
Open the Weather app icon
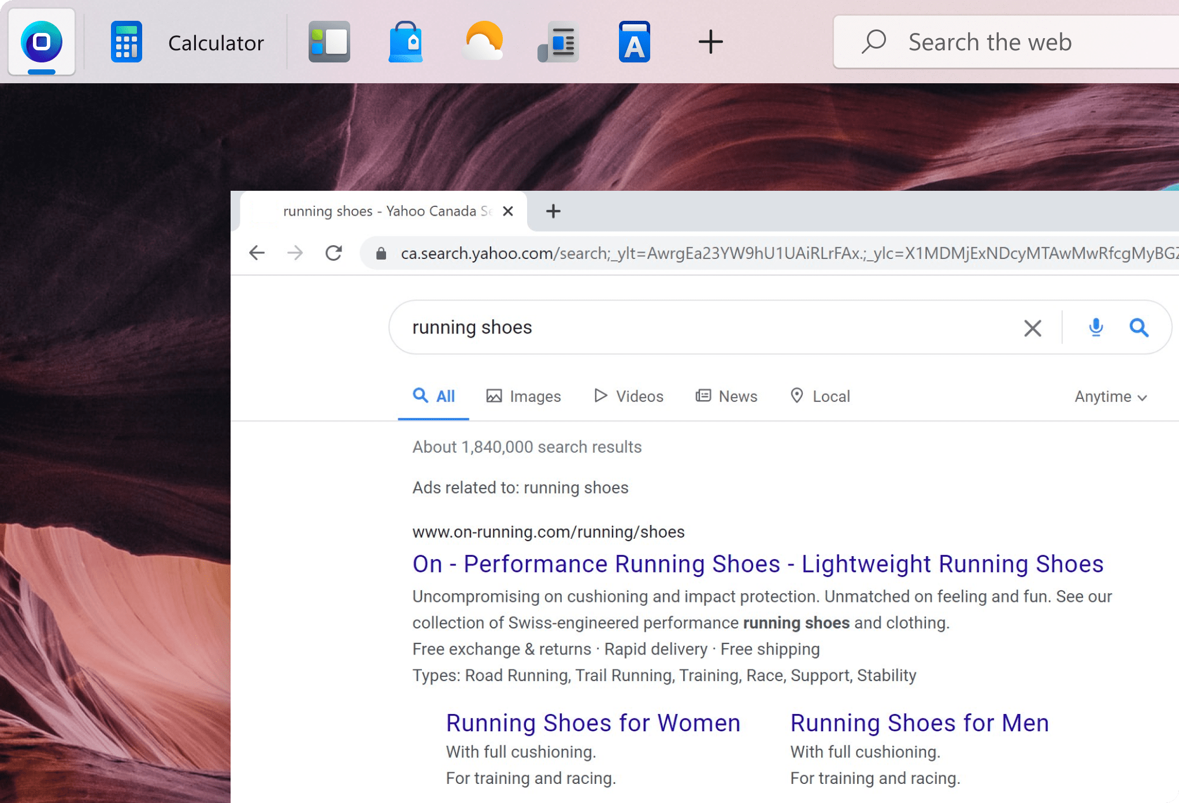point(483,42)
